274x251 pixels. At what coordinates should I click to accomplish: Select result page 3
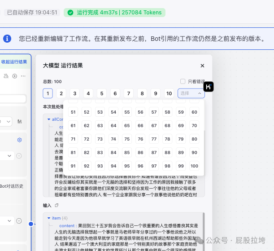[75, 93]
